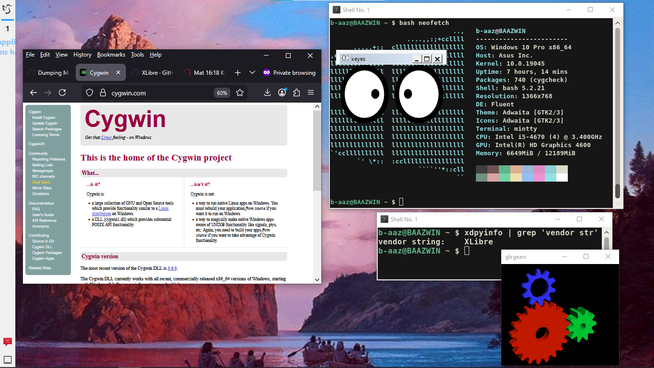
Task: Open Mailing Lists sidebar link
Action: 43,165
